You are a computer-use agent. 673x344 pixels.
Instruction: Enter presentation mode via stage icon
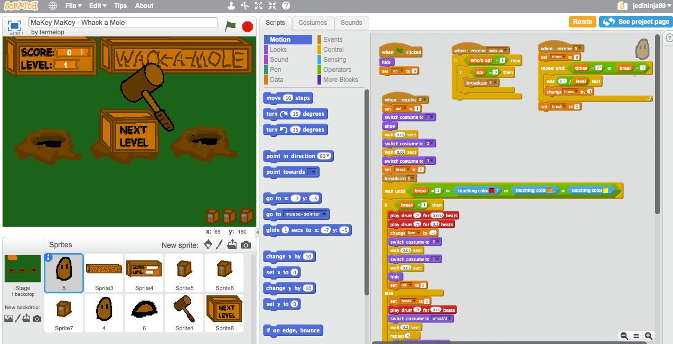coord(13,24)
